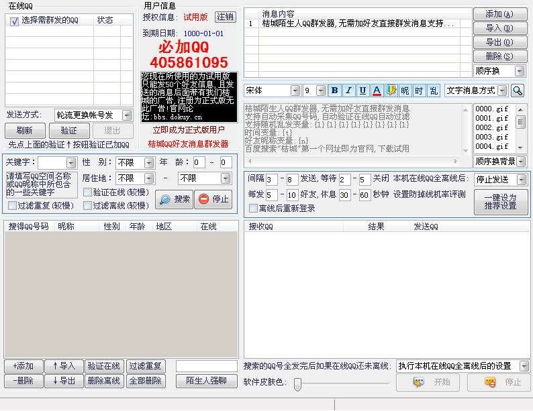Enable 过滤离线(较慢) checkbox
The image size is (533, 411).
(87, 205)
